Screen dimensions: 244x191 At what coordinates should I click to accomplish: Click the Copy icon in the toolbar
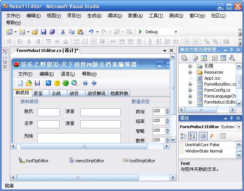click(72, 32)
